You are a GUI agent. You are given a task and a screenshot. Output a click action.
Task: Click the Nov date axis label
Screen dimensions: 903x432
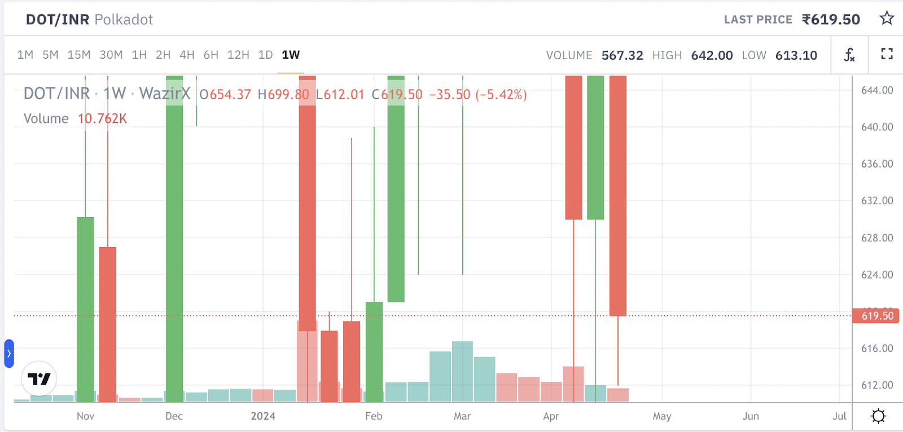click(x=85, y=416)
